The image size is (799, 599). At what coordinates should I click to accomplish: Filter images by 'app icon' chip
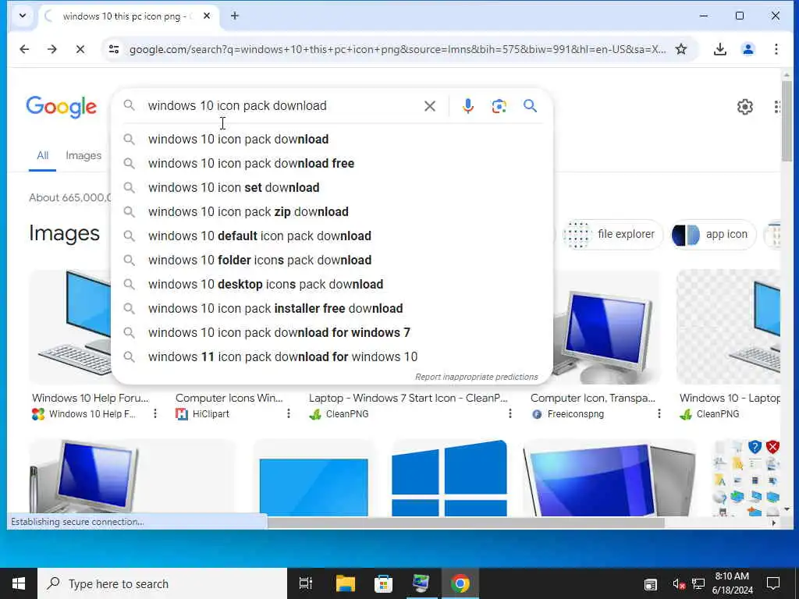712,235
